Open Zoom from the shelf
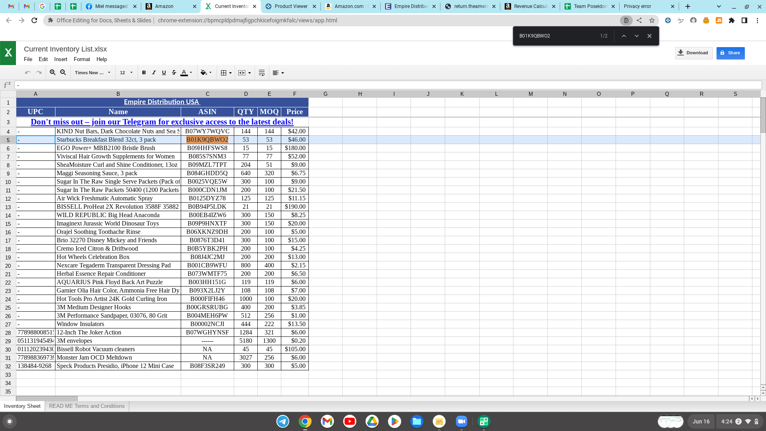The image size is (766, 431). [x=462, y=421]
